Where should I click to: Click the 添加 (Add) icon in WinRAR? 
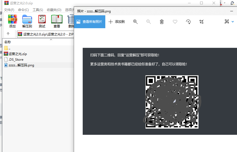coord(12,21)
